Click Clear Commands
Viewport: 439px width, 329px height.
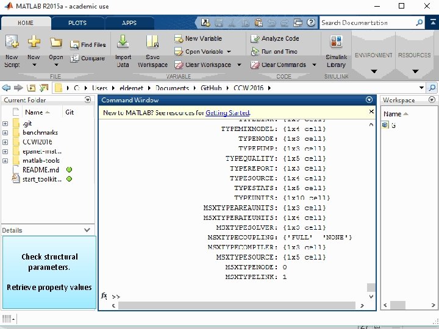click(x=278, y=65)
